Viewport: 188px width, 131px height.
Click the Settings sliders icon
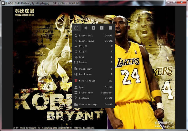76,98
